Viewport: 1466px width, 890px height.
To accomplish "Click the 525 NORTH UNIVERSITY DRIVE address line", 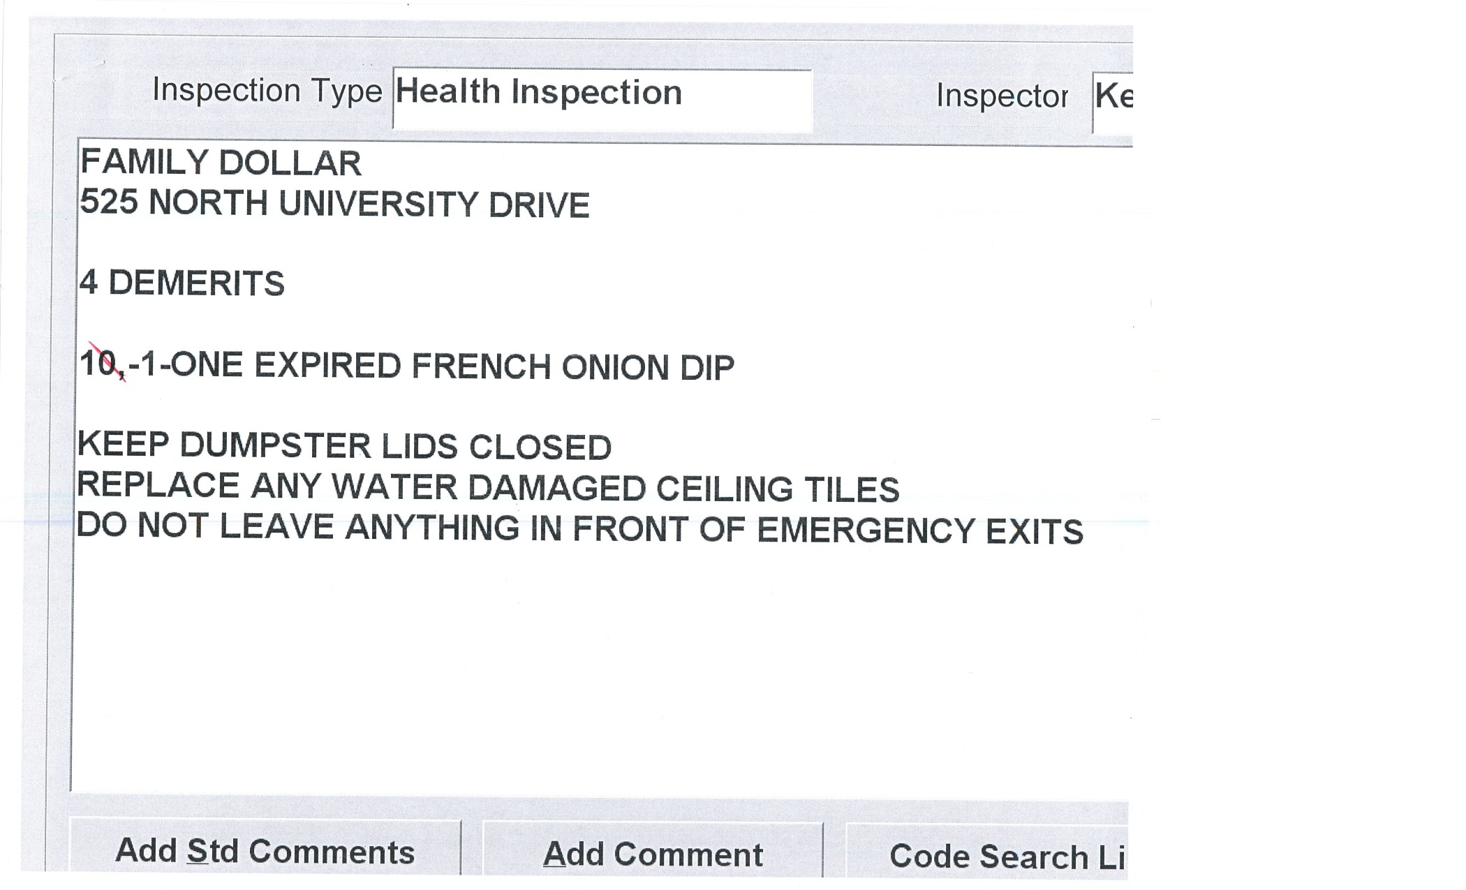I will (x=334, y=204).
